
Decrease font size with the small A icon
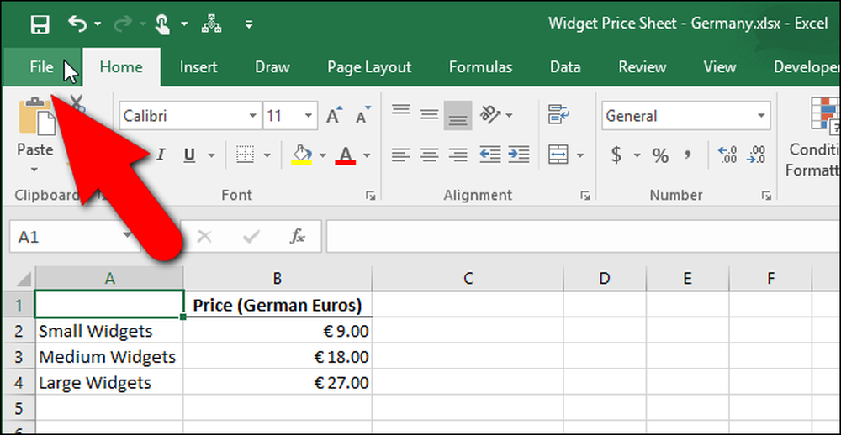pyautogui.click(x=363, y=115)
